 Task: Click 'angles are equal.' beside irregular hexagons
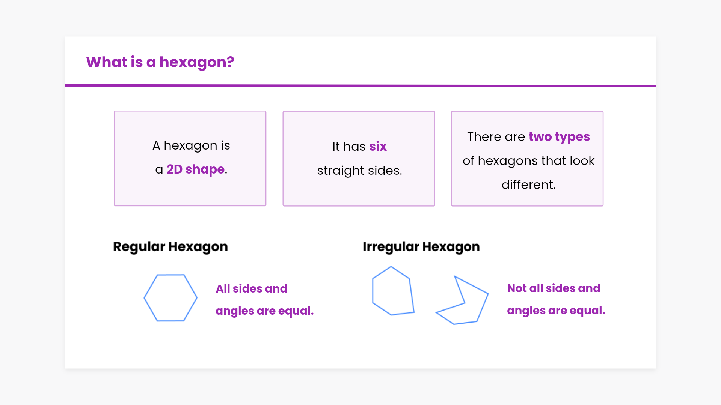click(556, 310)
